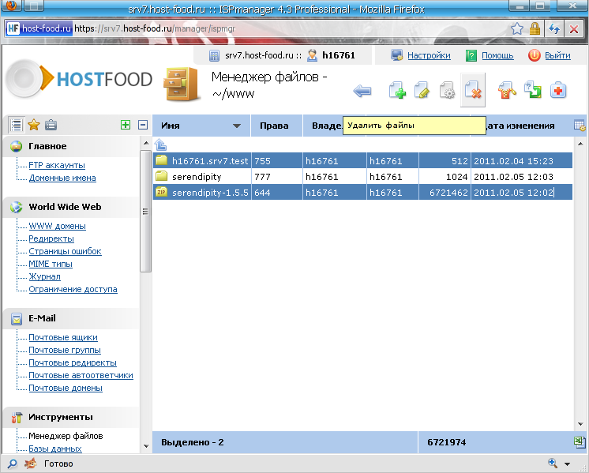Click the red-cross first aid toolbar icon

pyautogui.click(x=558, y=91)
